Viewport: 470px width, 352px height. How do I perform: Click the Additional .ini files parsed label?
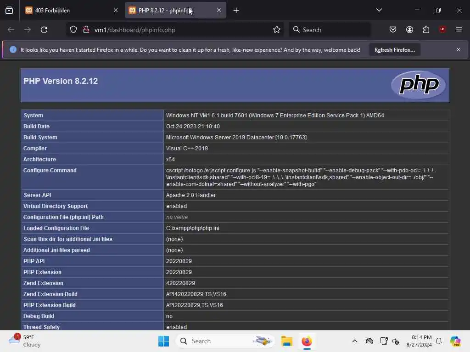(56, 250)
